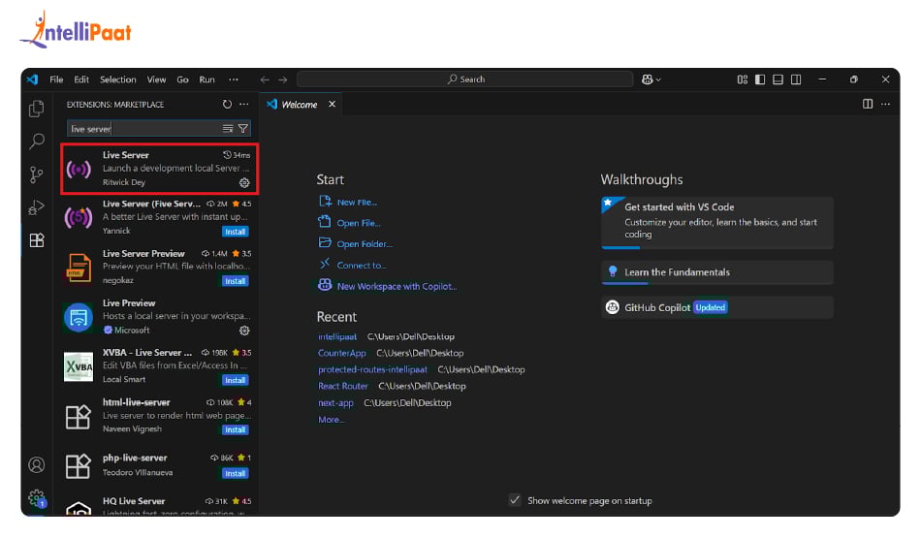Open Get started with VS Code walkthrough
Image resolution: width=921 pixels, height=538 pixels.
[716, 223]
